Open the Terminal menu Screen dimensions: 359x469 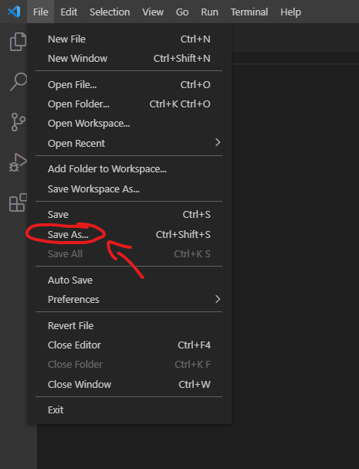pyautogui.click(x=249, y=12)
